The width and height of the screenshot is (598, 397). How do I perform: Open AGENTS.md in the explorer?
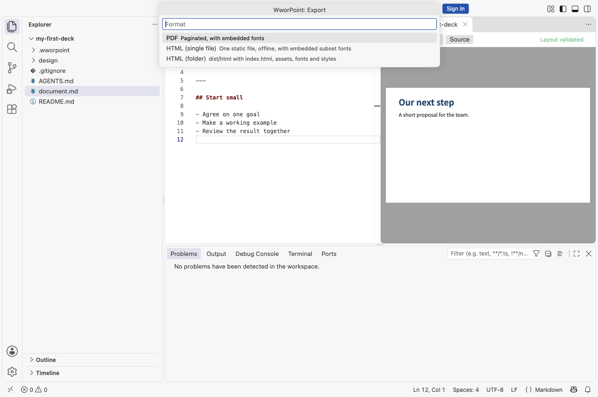(x=93, y=81)
